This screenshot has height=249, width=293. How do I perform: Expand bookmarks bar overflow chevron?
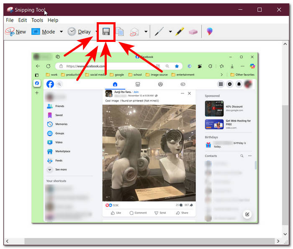[221, 75]
